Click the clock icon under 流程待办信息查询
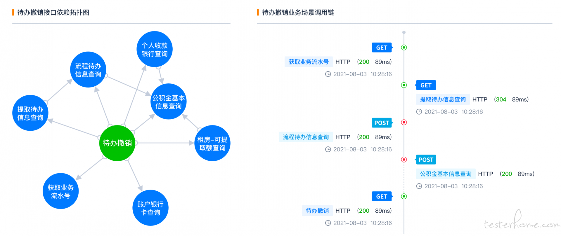Viewport: 561px width, 236px height. click(x=328, y=149)
